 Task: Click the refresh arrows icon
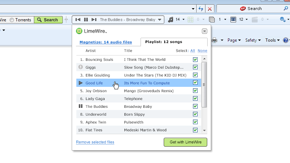click(201, 9)
